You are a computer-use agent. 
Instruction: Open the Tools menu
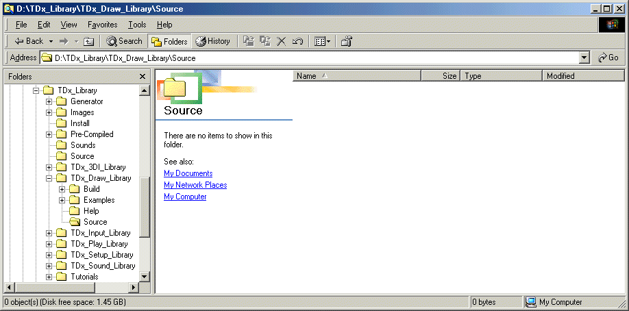137,25
